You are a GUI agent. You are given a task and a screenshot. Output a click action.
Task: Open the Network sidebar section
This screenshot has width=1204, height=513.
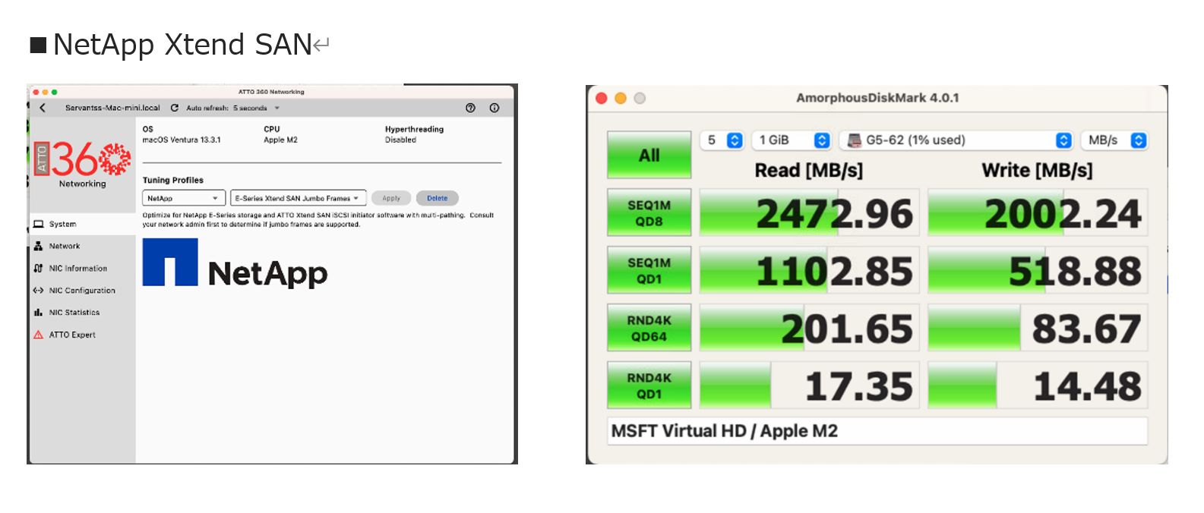pyautogui.click(x=82, y=246)
